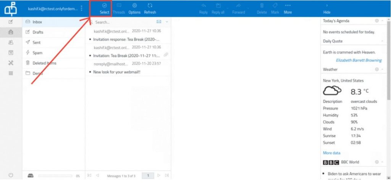This screenshot has width=391, height=183.
Task: Open the Calendar icon in left sidebar
Action: [11, 53]
